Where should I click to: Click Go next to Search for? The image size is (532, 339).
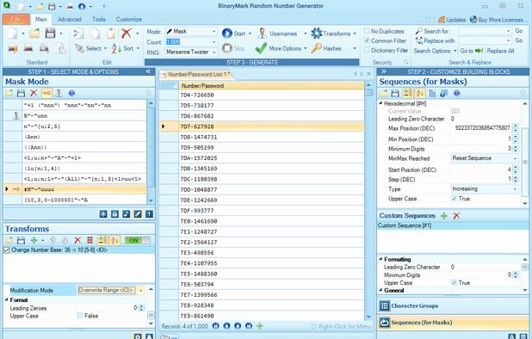click(x=519, y=31)
